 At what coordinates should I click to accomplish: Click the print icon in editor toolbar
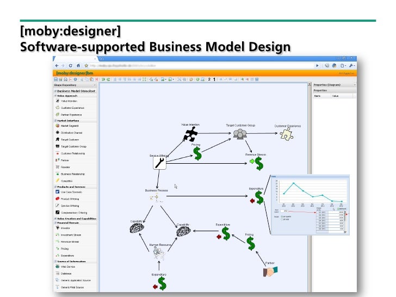tap(65, 79)
